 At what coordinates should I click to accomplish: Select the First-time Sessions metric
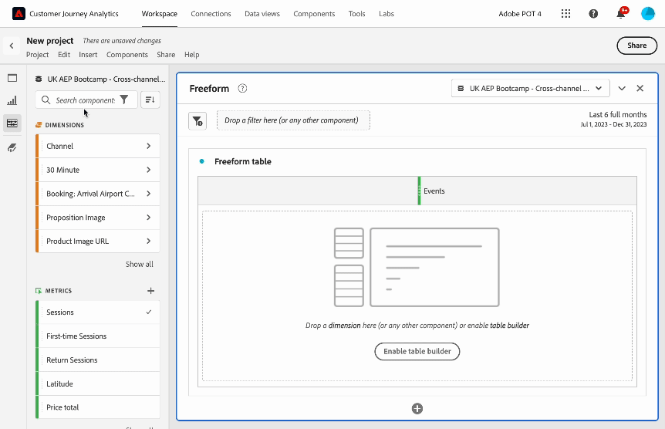98,336
